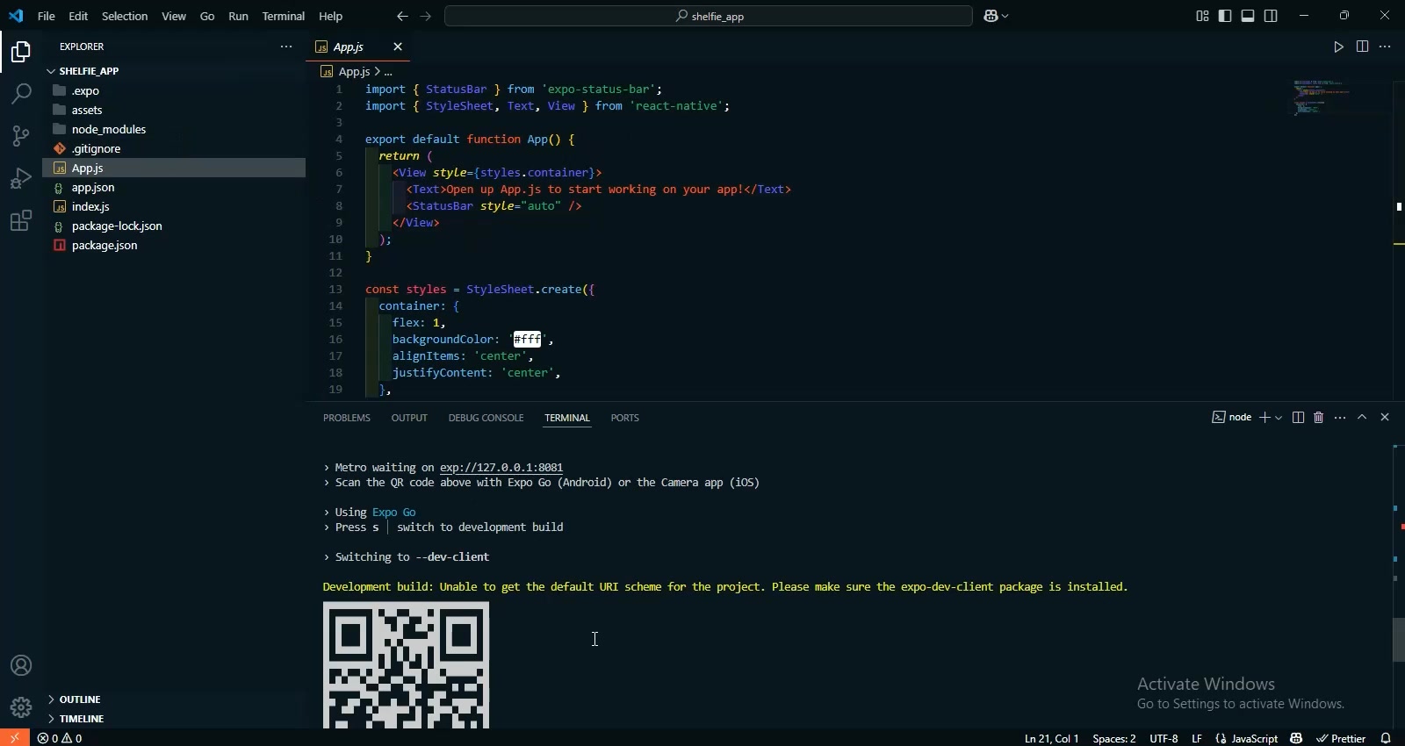Image resolution: width=1405 pixels, height=746 pixels.
Task: Open the Explorer view in activity bar
Action: point(21,53)
